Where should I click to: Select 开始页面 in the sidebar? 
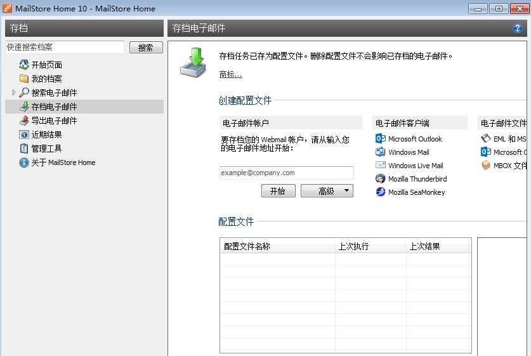[47, 65]
